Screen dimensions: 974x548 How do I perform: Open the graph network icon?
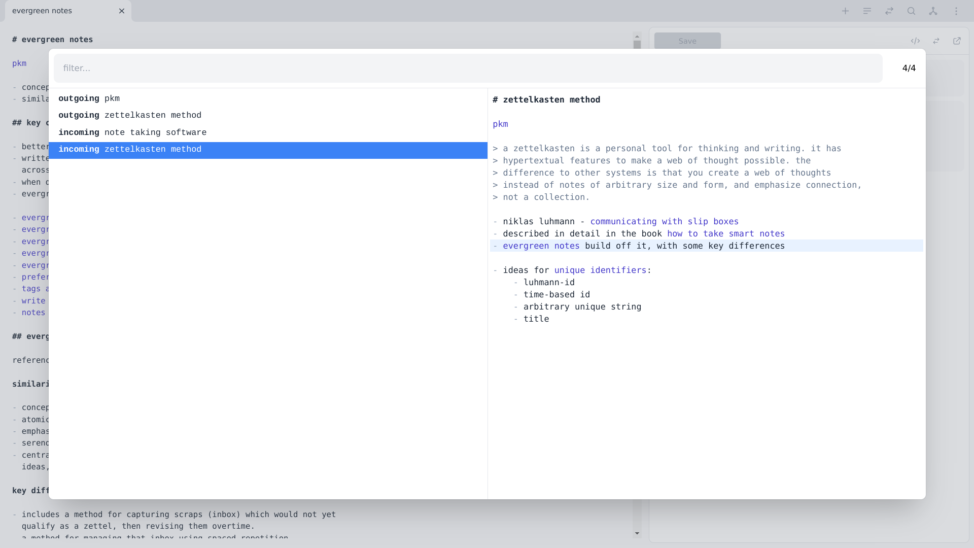click(933, 11)
